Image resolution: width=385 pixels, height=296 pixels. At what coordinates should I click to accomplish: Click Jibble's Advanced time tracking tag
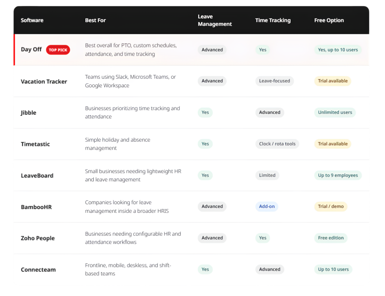[270, 112]
